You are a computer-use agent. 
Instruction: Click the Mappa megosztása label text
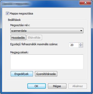pos(21,13)
